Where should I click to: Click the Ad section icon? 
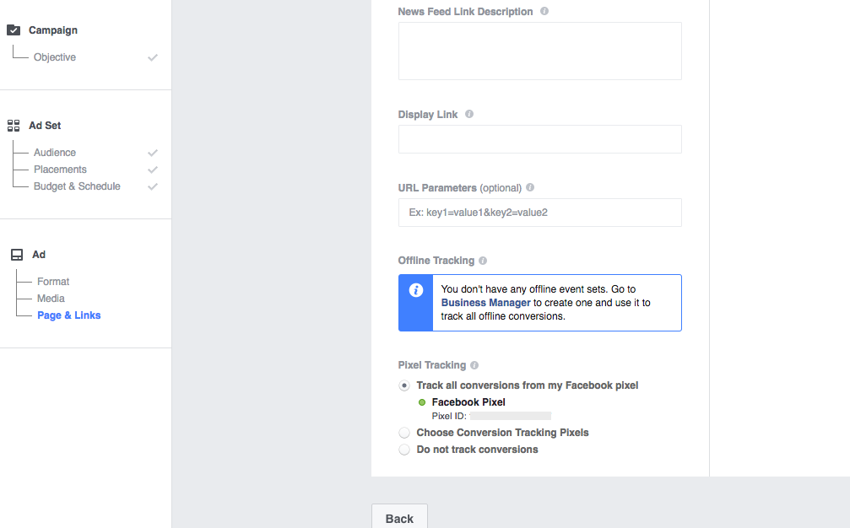click(16, 255)
